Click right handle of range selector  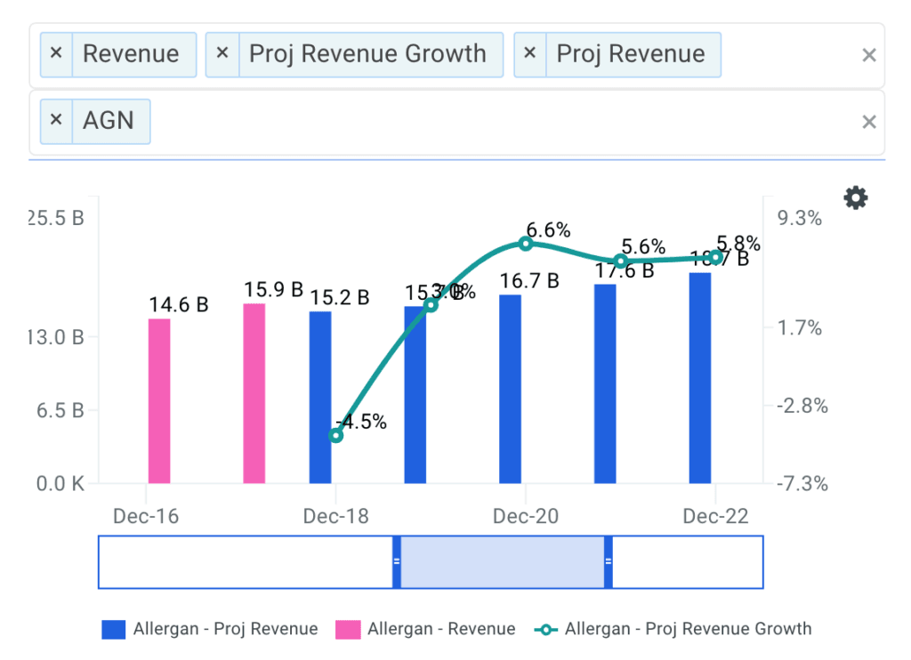click(x=609, y=561)
